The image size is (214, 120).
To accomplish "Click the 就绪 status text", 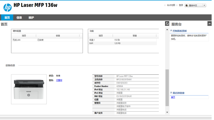I will [x=58, y=76].
